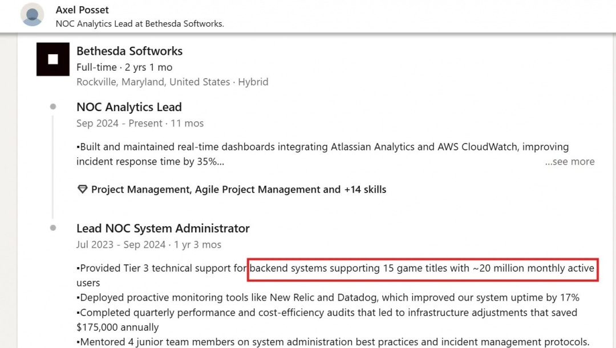
Task: Click the Jul 2023 - Sep 2024 date line
Action: coord(148,244)
